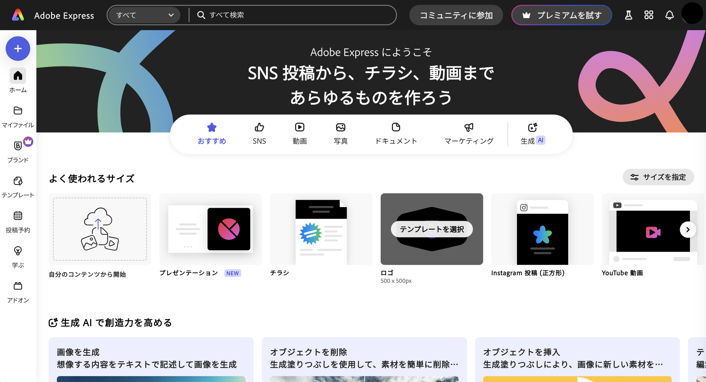Open アドオン in the sidebar

[x=18, y=292]
